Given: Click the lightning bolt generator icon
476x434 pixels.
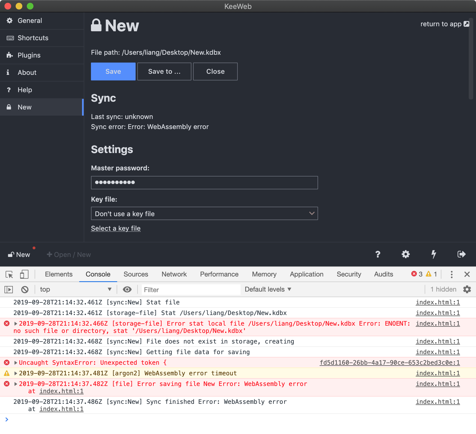Looking at the screenshot, I should (x=434, y=254).
